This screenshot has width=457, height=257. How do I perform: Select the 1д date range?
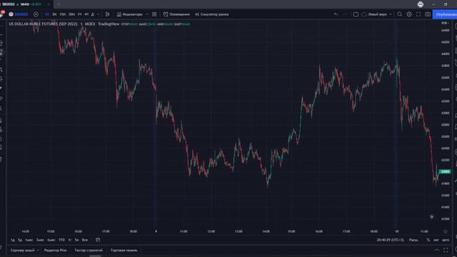coord(13,240)
